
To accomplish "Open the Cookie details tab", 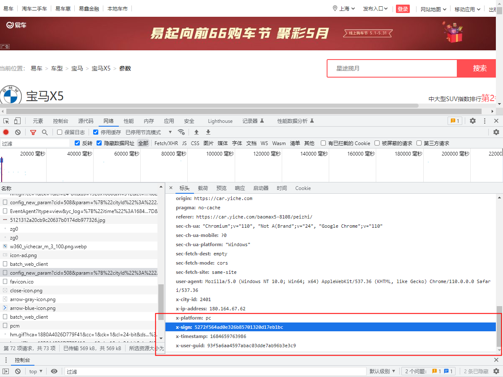I will [303, 188].
